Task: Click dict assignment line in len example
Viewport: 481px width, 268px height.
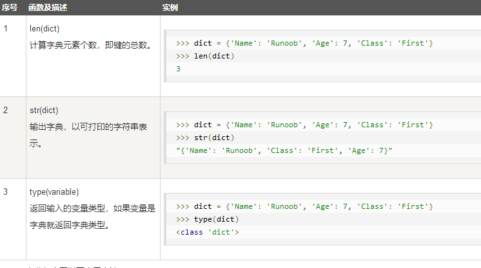Action: [x=304, y=43]
